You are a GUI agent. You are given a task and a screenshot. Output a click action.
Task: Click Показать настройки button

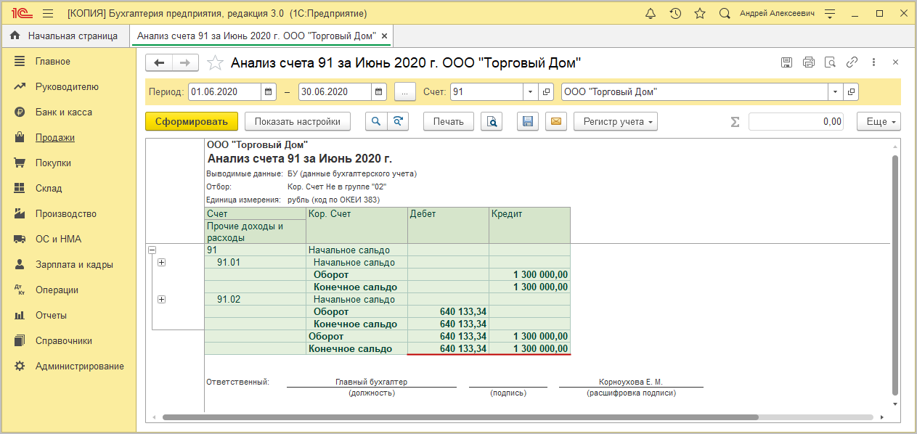[x=298, y=122]
